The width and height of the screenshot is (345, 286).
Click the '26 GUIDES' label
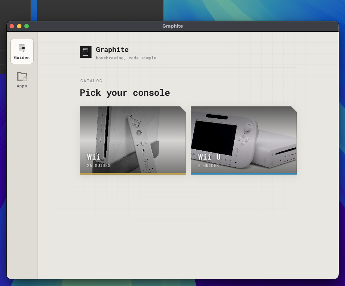pyautogui.click(x=99, y=165)
